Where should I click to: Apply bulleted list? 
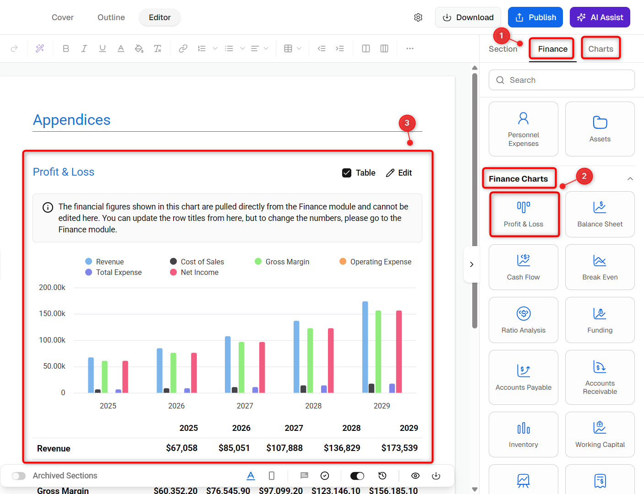(x=229, y=48)
